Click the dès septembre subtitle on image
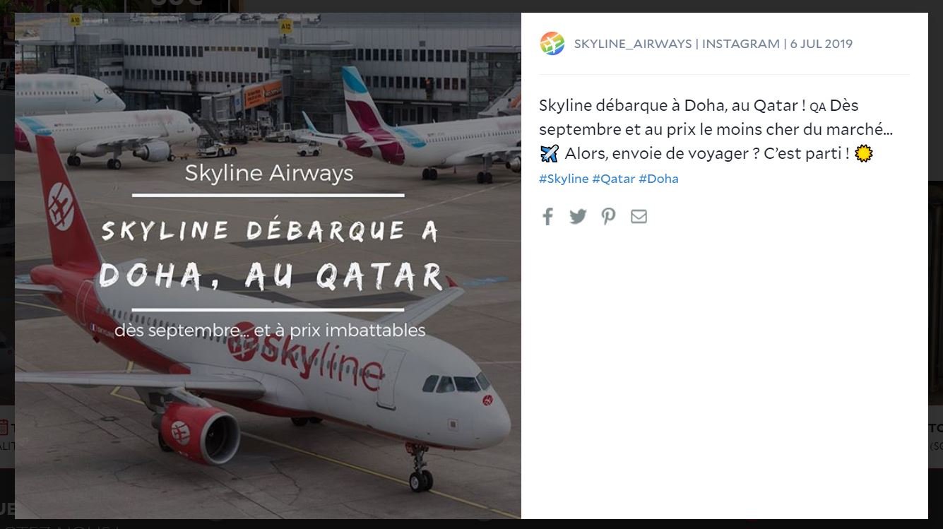Viewport: 943px width, 529px height. click(x=270, y=330)
